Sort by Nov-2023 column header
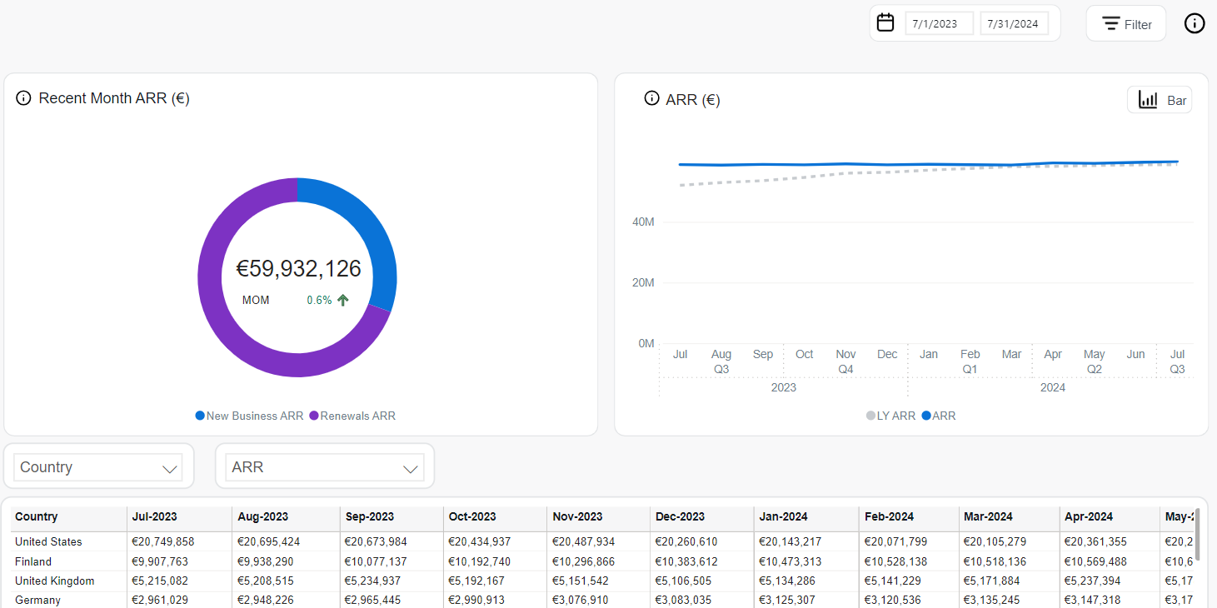 click(x=598, y=516)
